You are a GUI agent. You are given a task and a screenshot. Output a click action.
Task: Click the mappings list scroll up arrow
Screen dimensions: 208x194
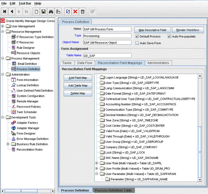point(200,76)
